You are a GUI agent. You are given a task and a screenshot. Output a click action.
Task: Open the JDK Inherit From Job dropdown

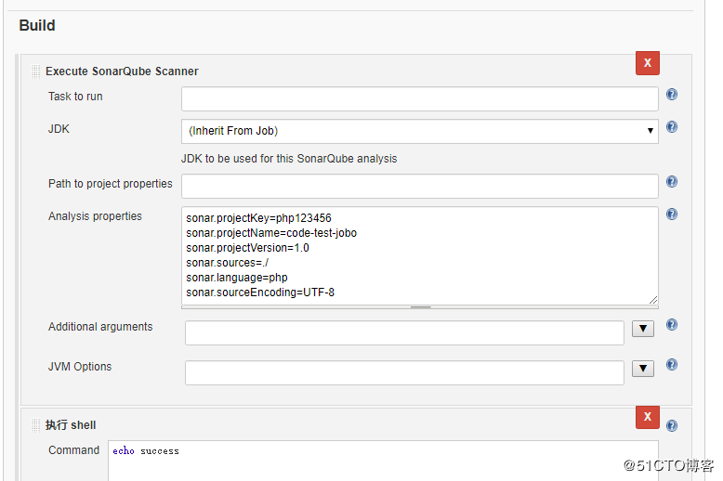(x=419, y=131)
